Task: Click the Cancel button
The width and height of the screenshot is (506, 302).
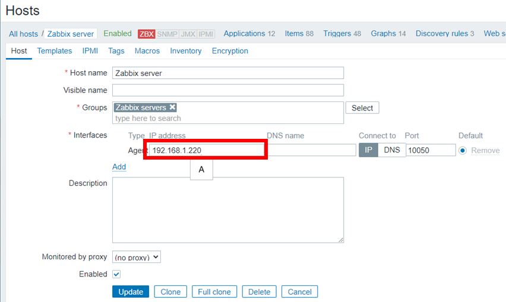Action: point(299,292)
